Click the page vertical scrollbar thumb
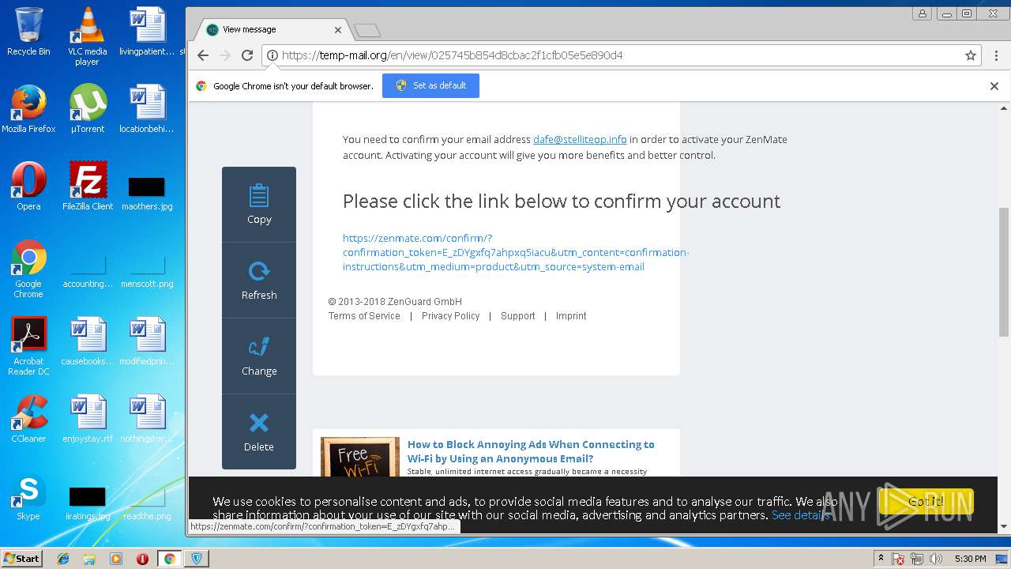 click(1004, 273)
